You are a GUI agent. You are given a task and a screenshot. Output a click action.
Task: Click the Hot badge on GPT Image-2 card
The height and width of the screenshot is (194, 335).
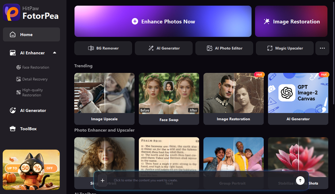click(x=324, y=74)
